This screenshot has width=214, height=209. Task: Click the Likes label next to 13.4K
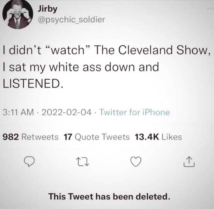172,137
